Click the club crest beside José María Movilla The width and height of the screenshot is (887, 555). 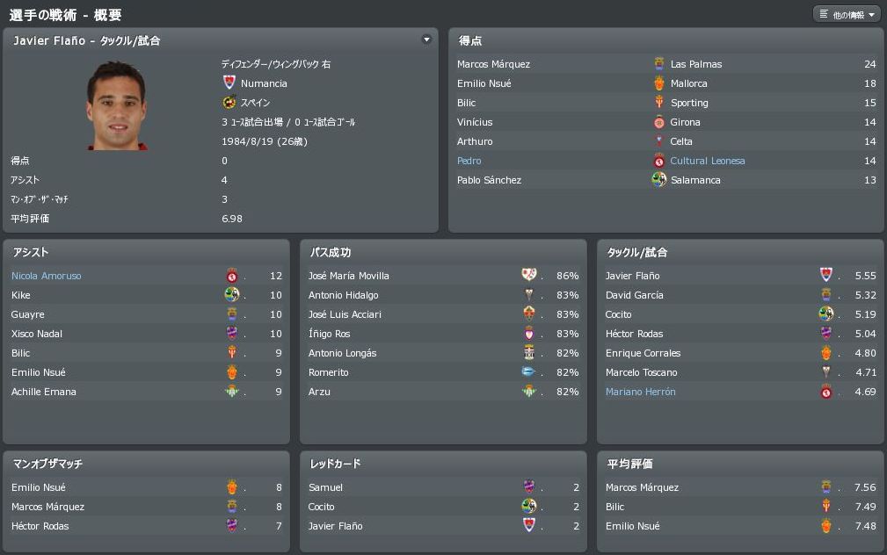(529, 275)
